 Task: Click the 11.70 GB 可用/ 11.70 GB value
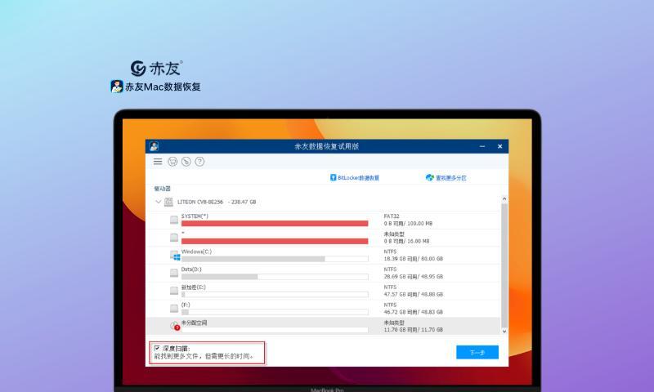[414, 330]
